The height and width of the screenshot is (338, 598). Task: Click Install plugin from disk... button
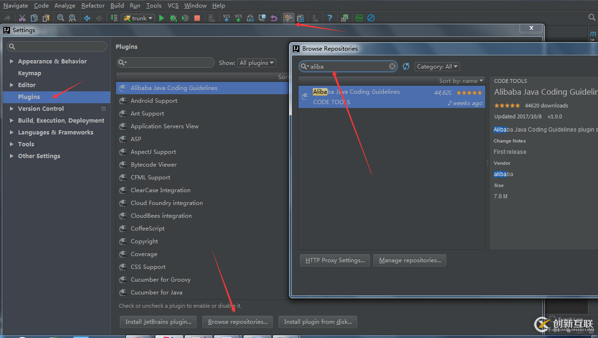[318, 322]
